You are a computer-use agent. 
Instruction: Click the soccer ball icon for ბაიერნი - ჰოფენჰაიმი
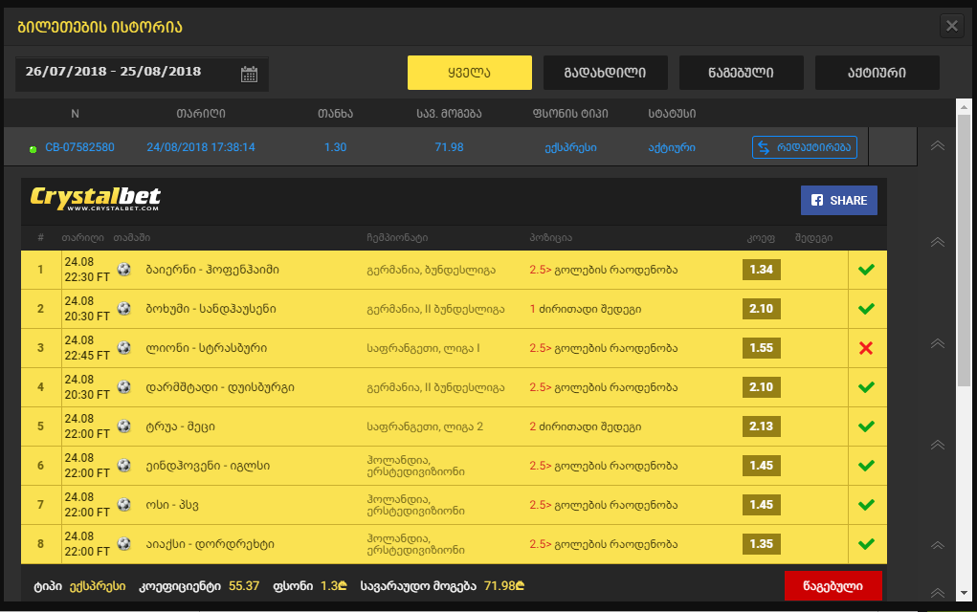click(124, 269)
